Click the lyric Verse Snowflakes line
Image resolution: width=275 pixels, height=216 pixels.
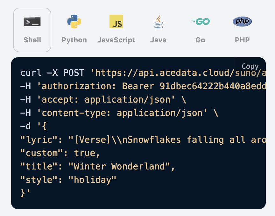coord(143,140)
